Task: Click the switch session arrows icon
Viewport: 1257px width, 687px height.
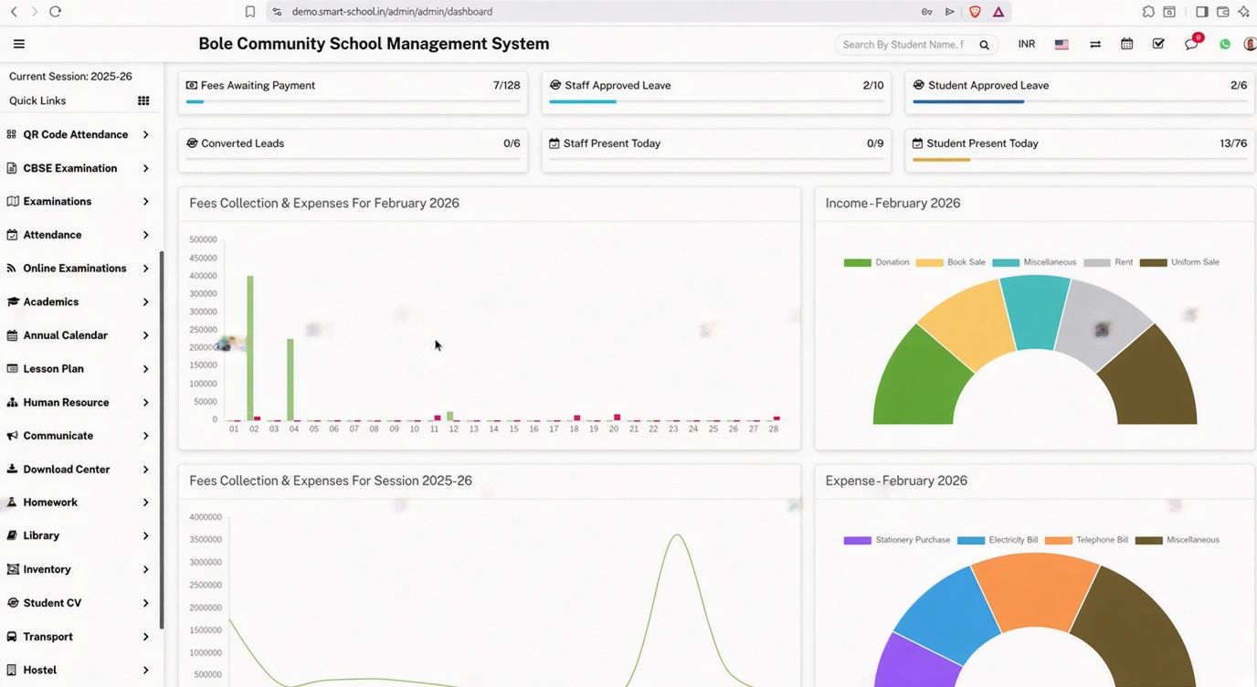Action: 1095,44
